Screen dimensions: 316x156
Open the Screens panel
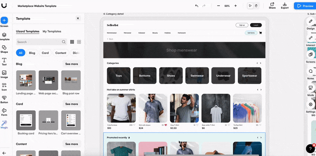(310, 54)
